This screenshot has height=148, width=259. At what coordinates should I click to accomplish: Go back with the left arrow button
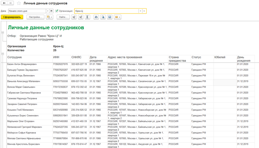pos(4,3)
